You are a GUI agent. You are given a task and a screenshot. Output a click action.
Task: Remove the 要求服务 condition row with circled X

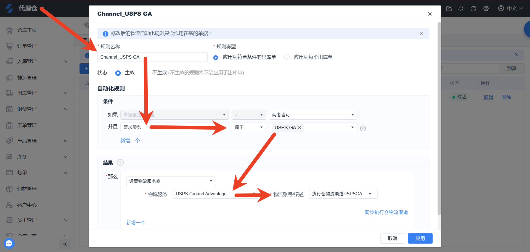pyautogui.click(x=363, y=128)
